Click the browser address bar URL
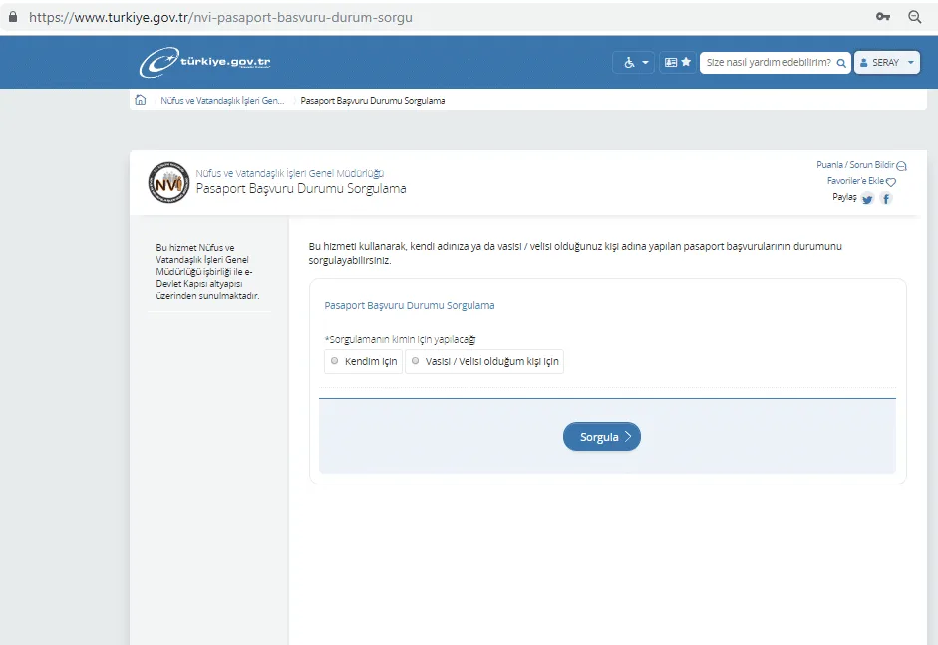938x645 pixels. (x=220, y=17)
